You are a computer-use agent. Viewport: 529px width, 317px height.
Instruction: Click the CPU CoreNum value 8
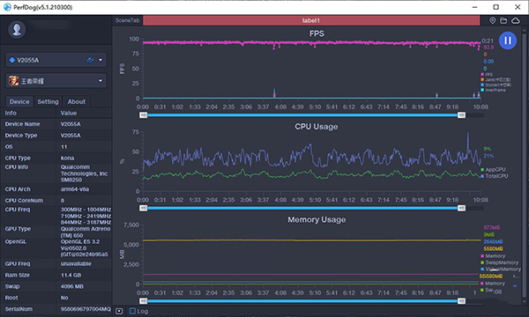click(x=63, y=201)
